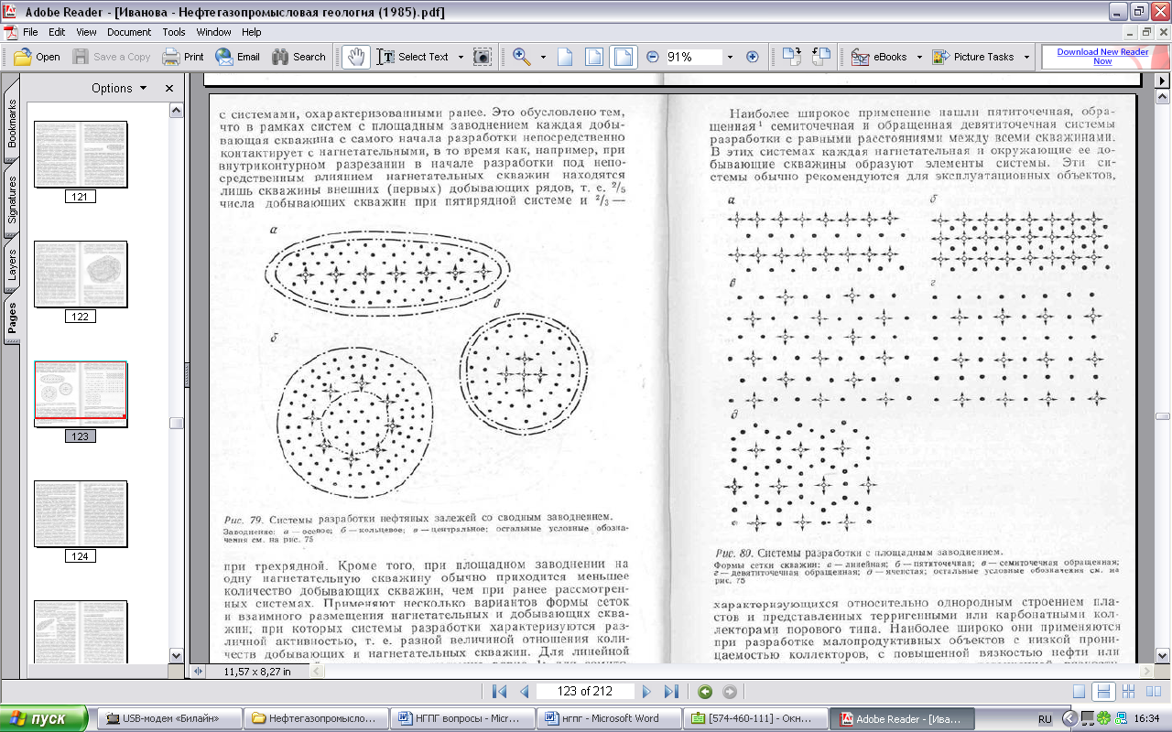Image resolution: width=1172 pixels, height=732 pixels.
Task: Select the Hand tool
Action: tap(355, 57)
